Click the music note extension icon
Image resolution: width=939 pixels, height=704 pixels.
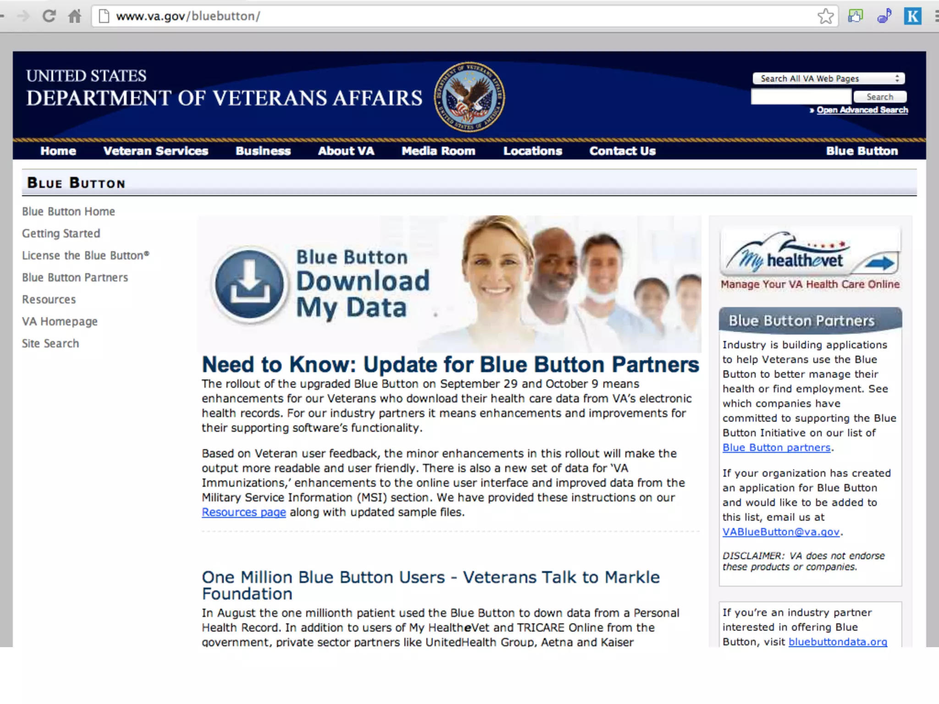click(884, 16)
